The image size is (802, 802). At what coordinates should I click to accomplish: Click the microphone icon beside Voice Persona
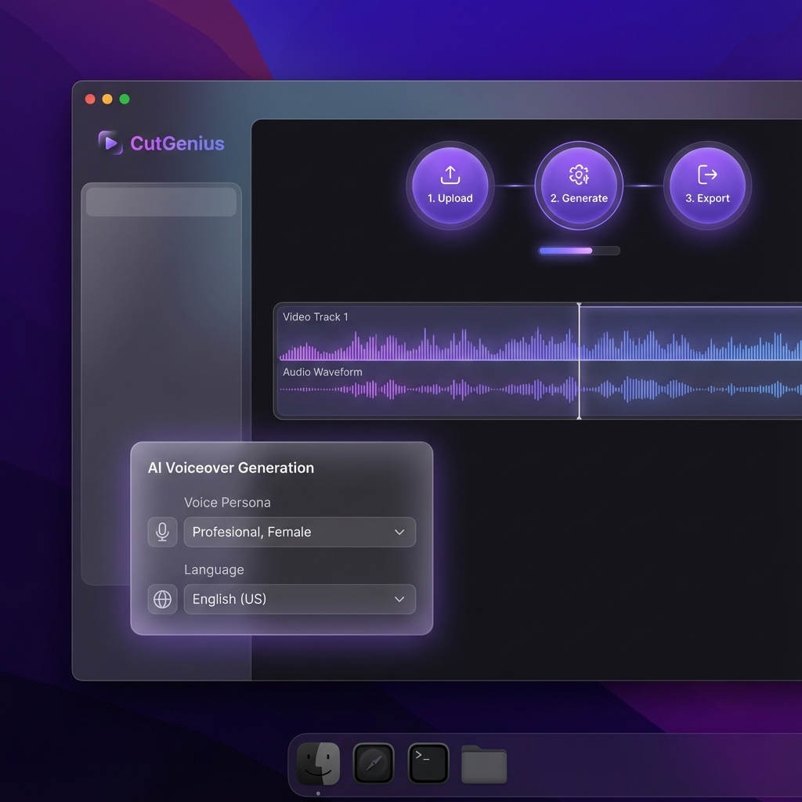[162, 532]
